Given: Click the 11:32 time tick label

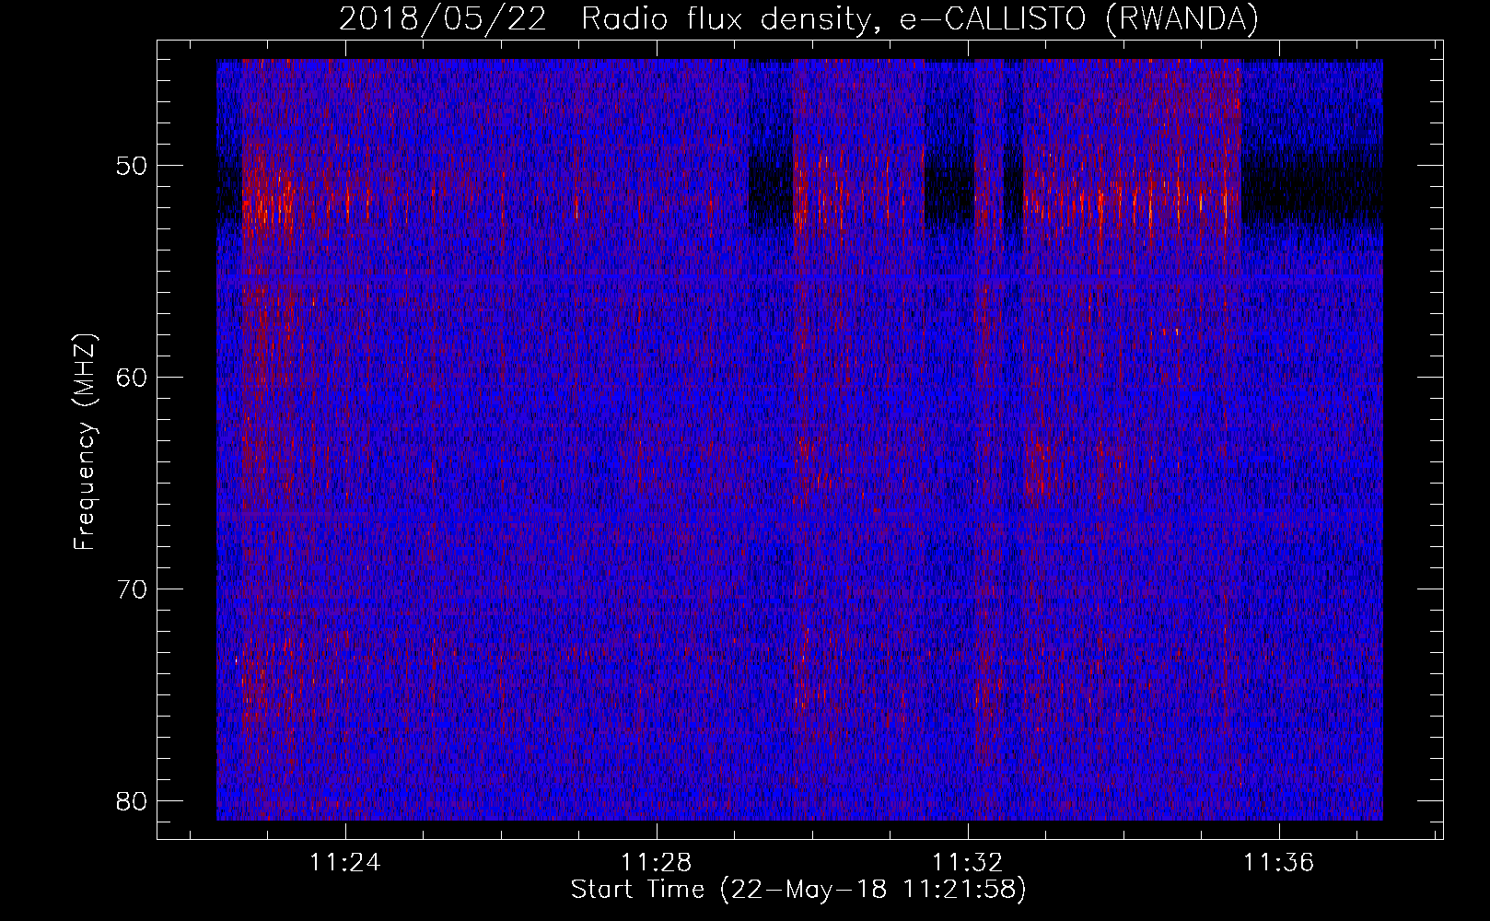Looking at the screenshot, I should (x=968, y=863).
